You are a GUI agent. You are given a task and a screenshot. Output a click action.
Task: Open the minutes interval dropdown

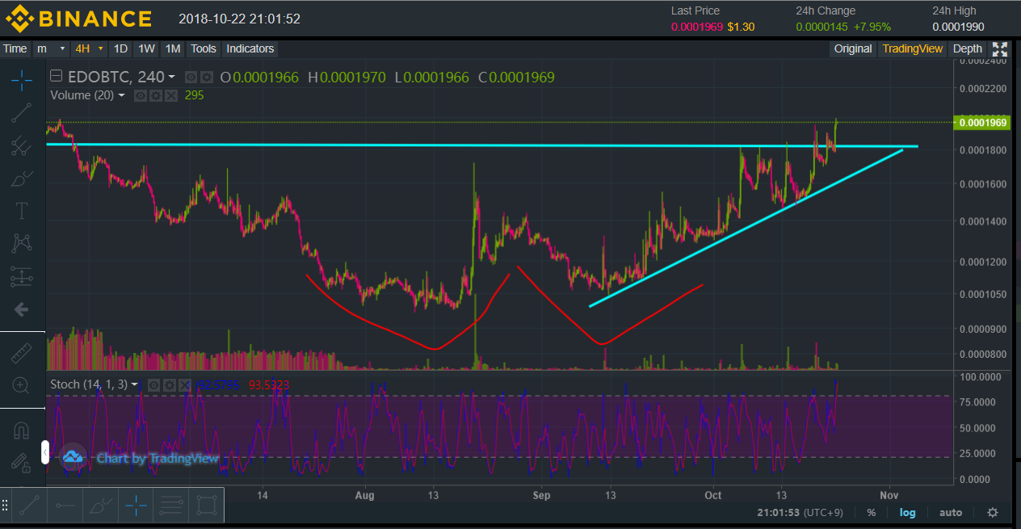point(51,48)
